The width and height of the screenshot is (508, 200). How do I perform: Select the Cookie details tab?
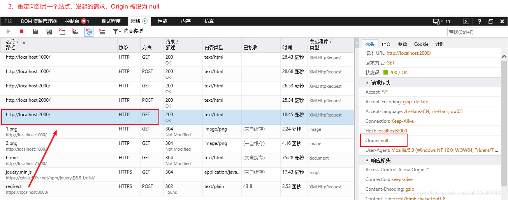421,44
